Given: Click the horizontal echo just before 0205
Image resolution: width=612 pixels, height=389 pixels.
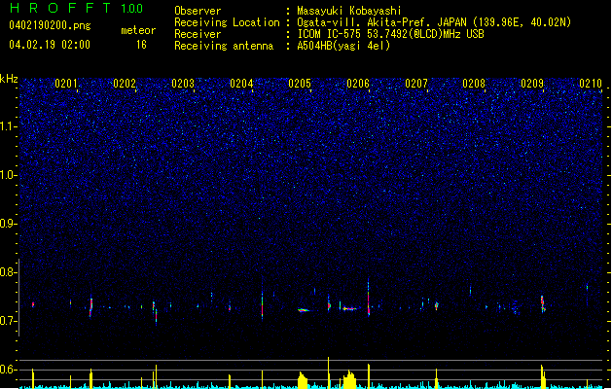Looking at the screenshot, I should (x=304, y=310).
